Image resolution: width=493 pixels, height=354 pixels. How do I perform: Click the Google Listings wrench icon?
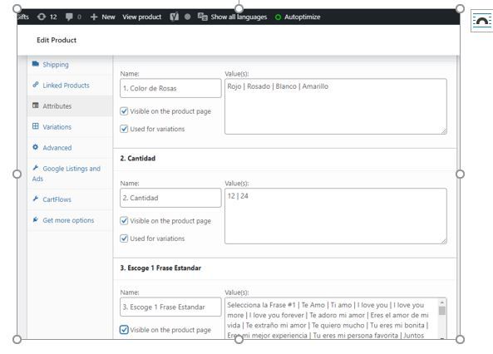pos(36,168)
